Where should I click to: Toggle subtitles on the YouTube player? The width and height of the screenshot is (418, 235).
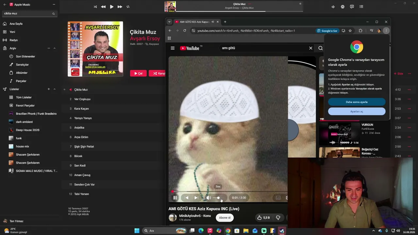tap(278, 197)
